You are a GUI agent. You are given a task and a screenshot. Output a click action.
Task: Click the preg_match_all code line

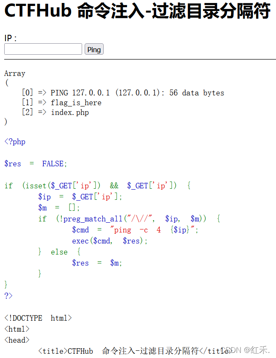pos(129,219)
